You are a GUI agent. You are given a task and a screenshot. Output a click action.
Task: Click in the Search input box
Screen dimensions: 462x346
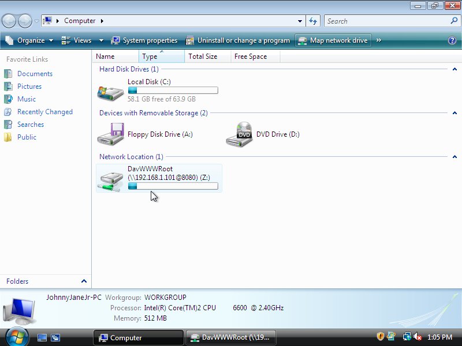[387, 21]
